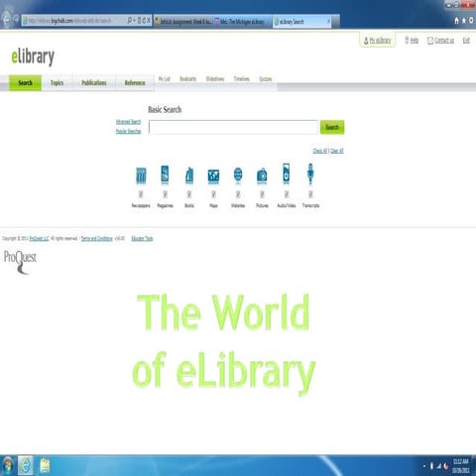Click the elibrary logo
The image size is (476, 476).
[33, 57]
